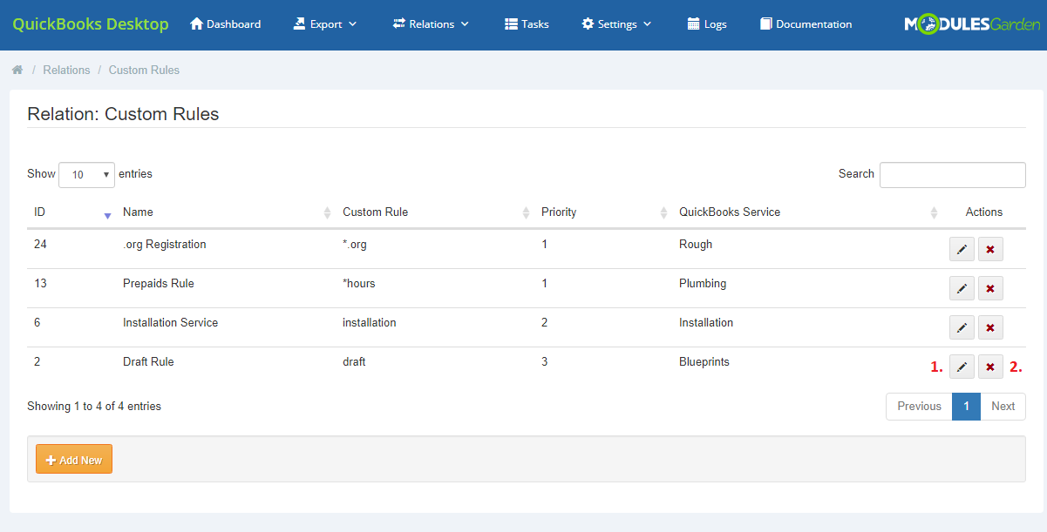Click '*hours' custom rule cell
Screen dimensions: 1047x532
tap(359, 284)
